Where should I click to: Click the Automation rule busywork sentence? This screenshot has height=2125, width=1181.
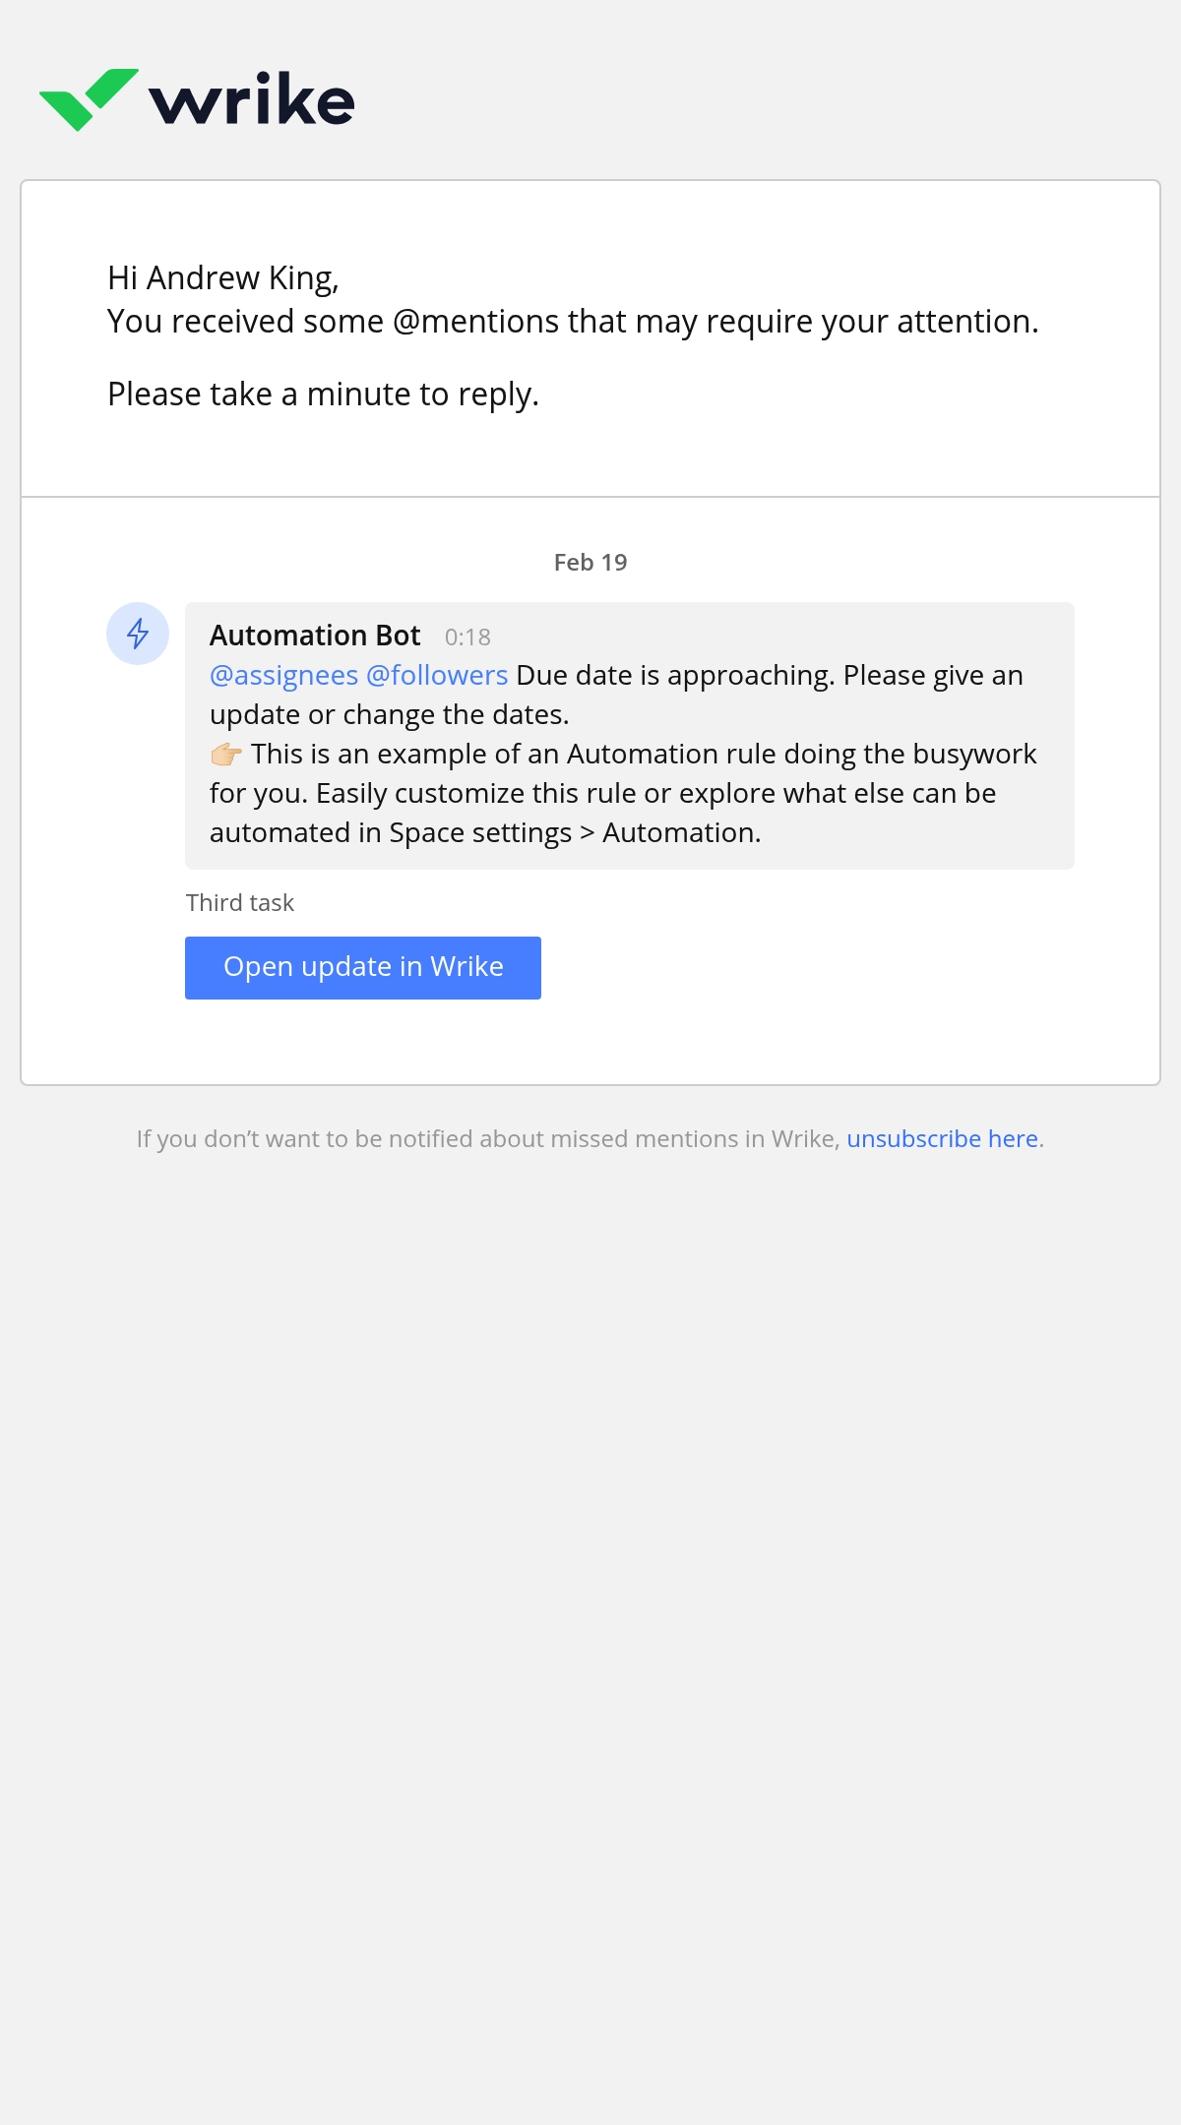tap(623, 793)
